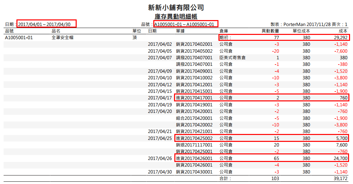
Task: Open purchase document 進貨20170426001
Action: click(x=194, y=158)
